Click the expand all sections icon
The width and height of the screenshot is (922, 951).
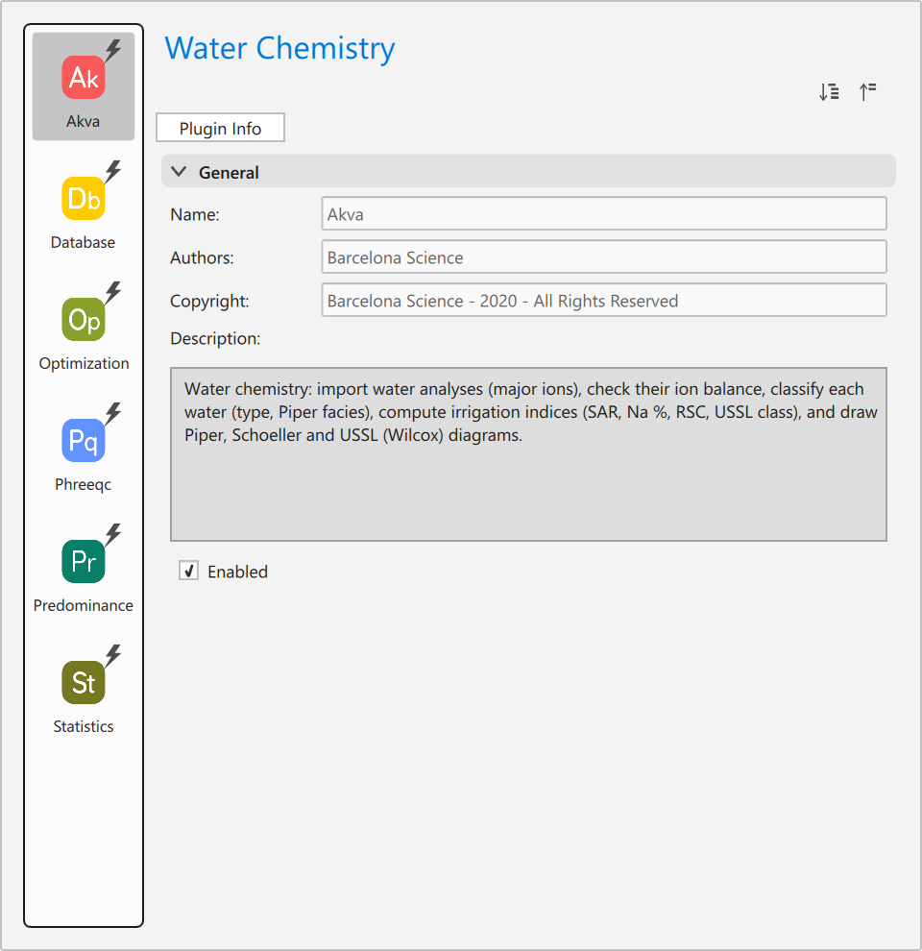click(829, 91)
